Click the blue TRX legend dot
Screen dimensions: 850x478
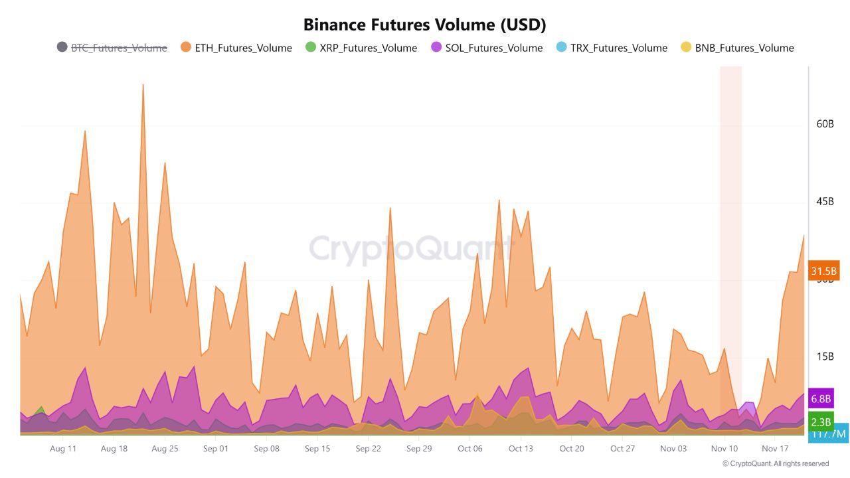click(561, 47)
